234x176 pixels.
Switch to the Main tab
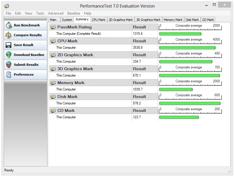(x=54, y=20)
